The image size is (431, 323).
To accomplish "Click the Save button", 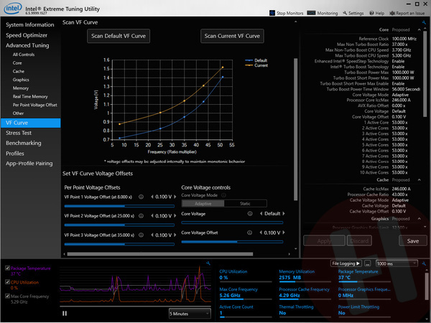I will pyautogui.click(x=413, y=241).
